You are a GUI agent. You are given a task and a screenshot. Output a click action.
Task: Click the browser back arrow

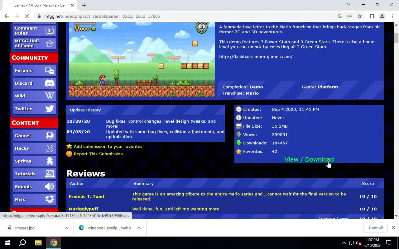(7, 16)
